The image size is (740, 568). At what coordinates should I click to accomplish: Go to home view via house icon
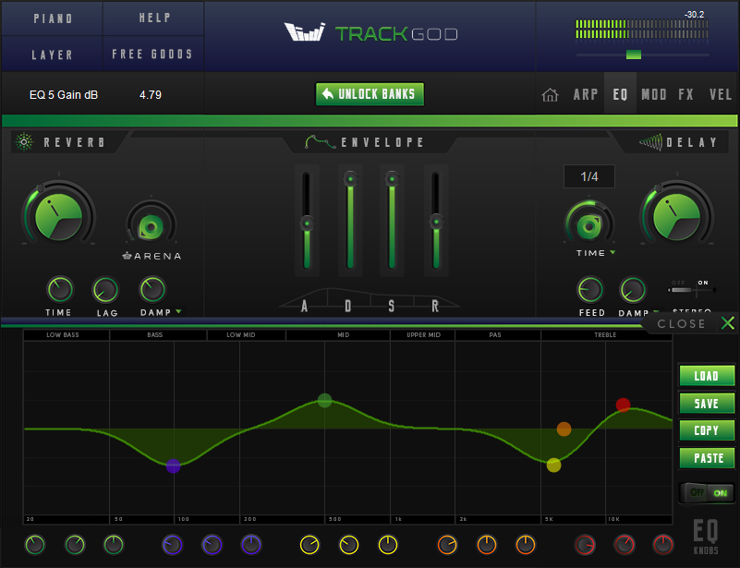550,95
